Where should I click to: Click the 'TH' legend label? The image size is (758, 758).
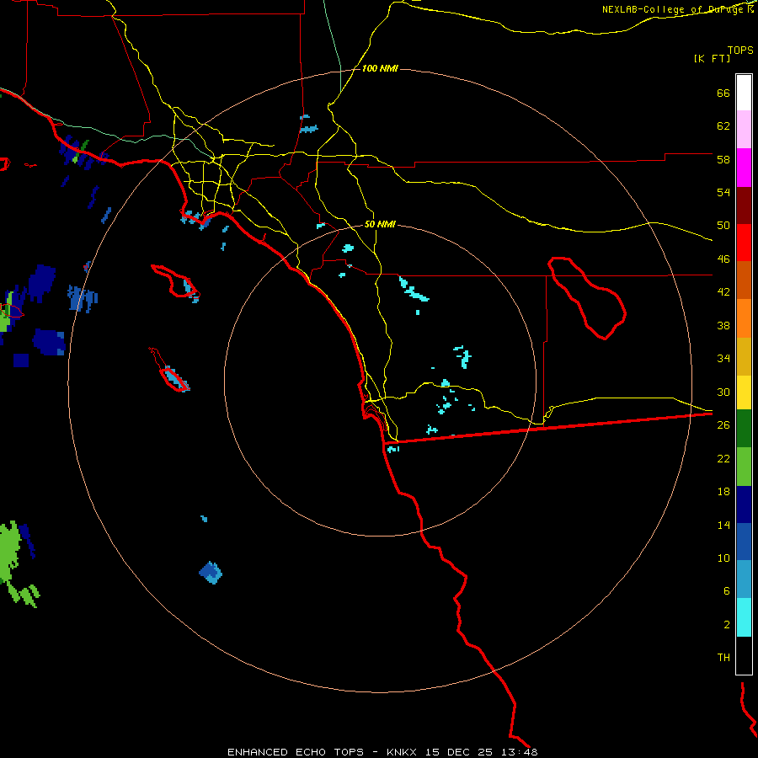tap(723, 658)
